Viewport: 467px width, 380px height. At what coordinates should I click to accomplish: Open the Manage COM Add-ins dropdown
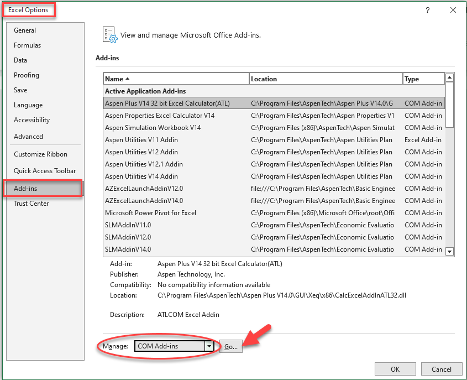[x=209, y=346]
